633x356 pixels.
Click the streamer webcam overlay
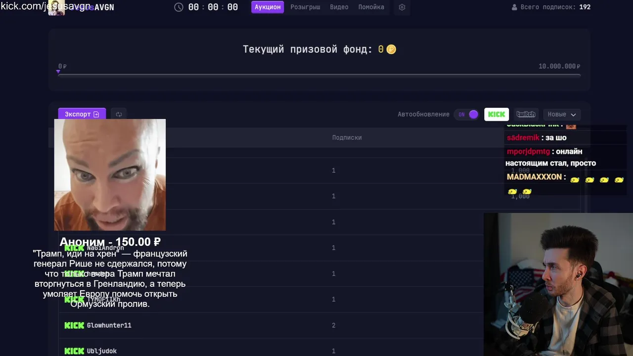[x=558, y=284]
